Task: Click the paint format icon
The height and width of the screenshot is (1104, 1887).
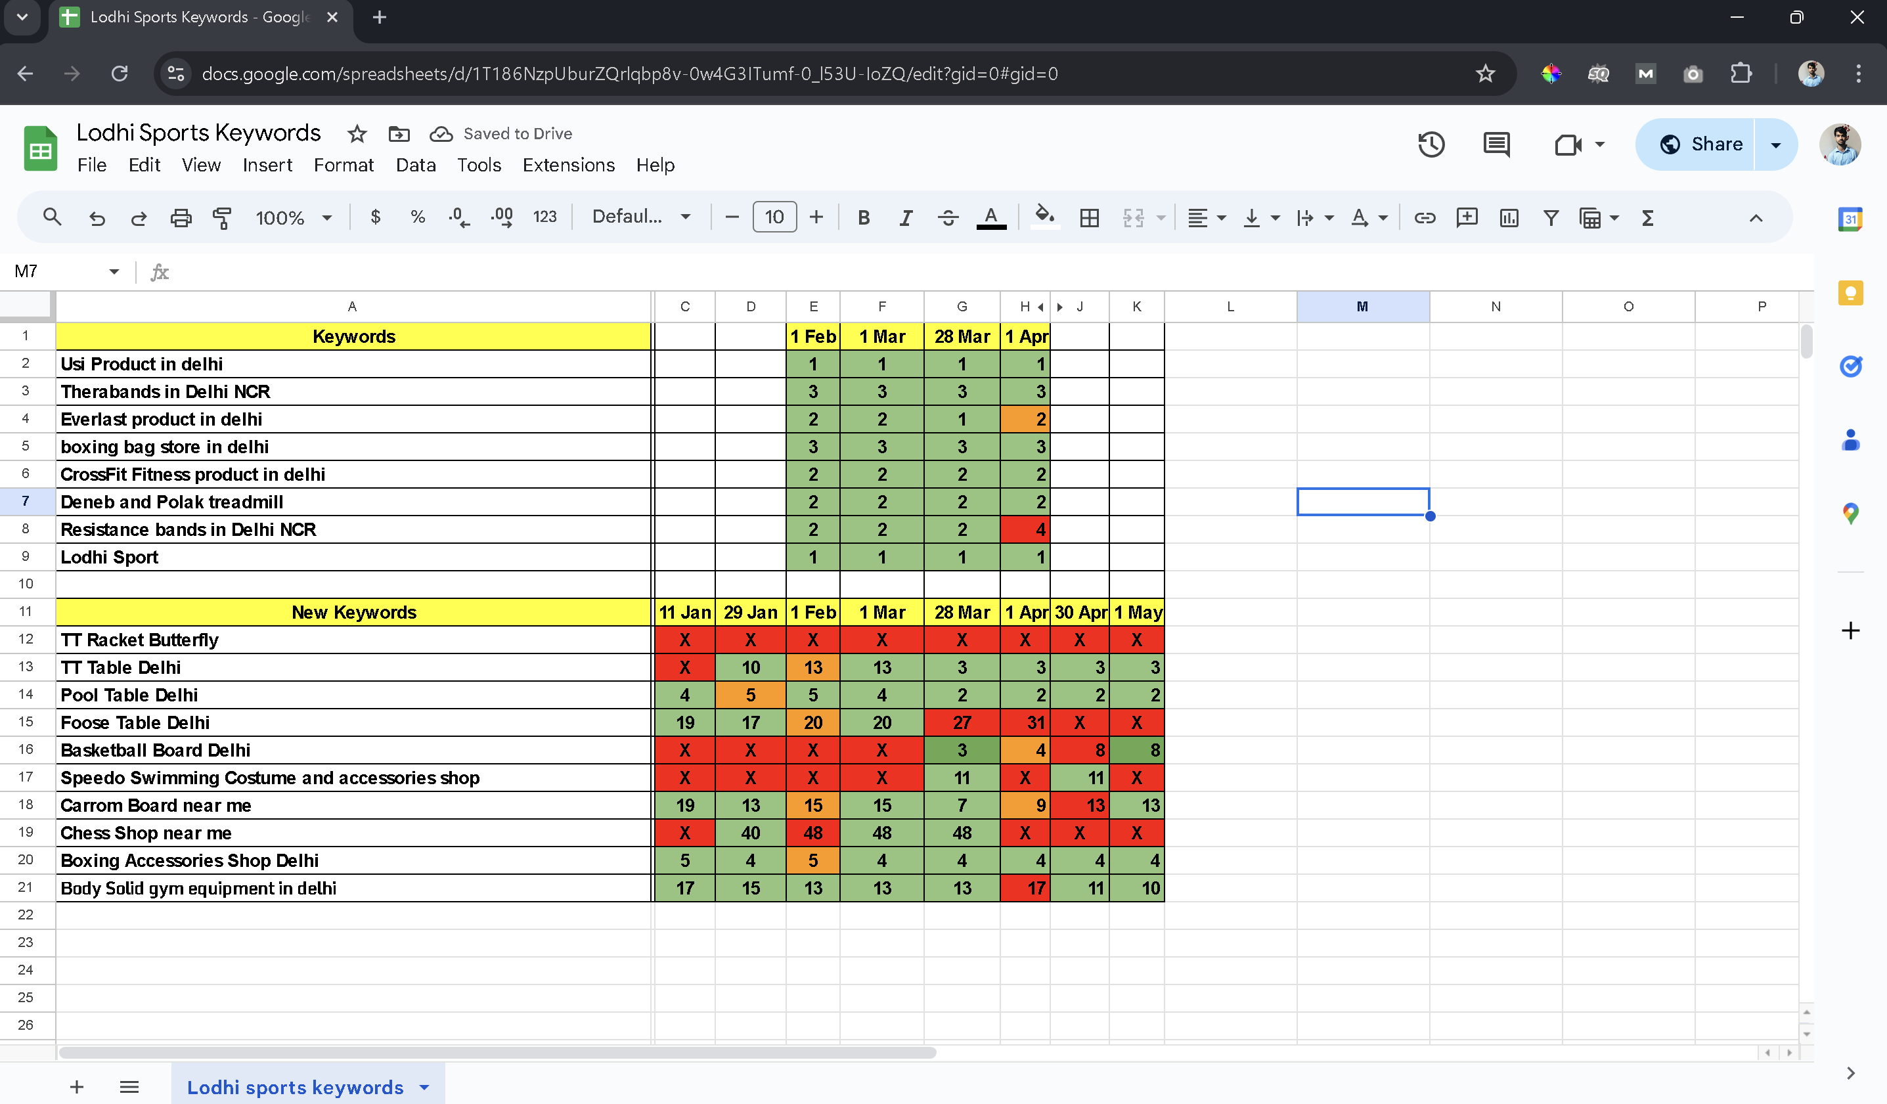Action: coord(223,218)
